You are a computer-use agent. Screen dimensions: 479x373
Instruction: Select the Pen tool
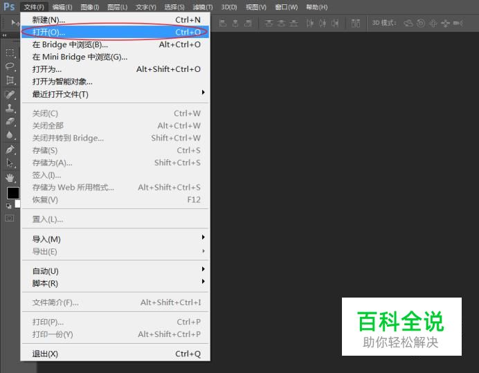coord(10,149)
